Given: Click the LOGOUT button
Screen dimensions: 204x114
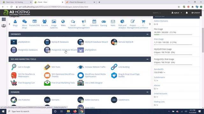Looking at the screenshot, I should 196,13.
